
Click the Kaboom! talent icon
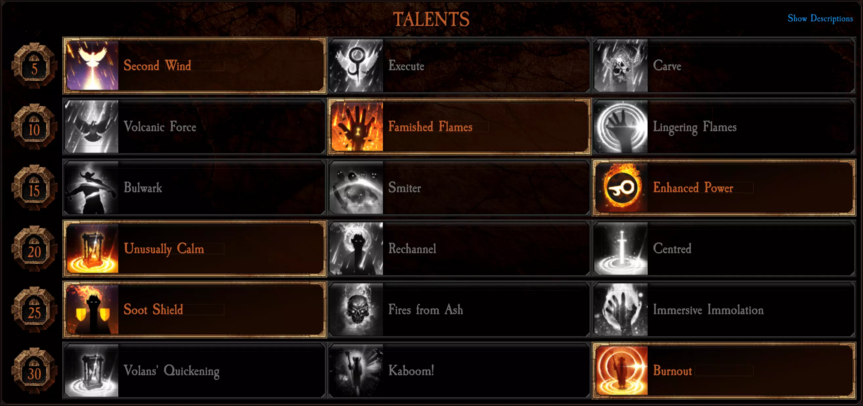[356, 371]
